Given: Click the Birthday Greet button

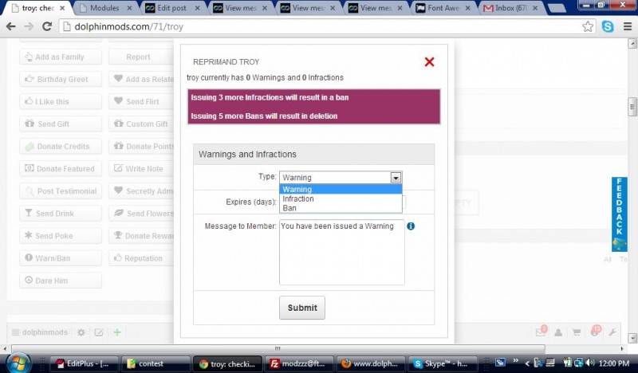Looking at the screenshot, I should click(x=61, y=80).
